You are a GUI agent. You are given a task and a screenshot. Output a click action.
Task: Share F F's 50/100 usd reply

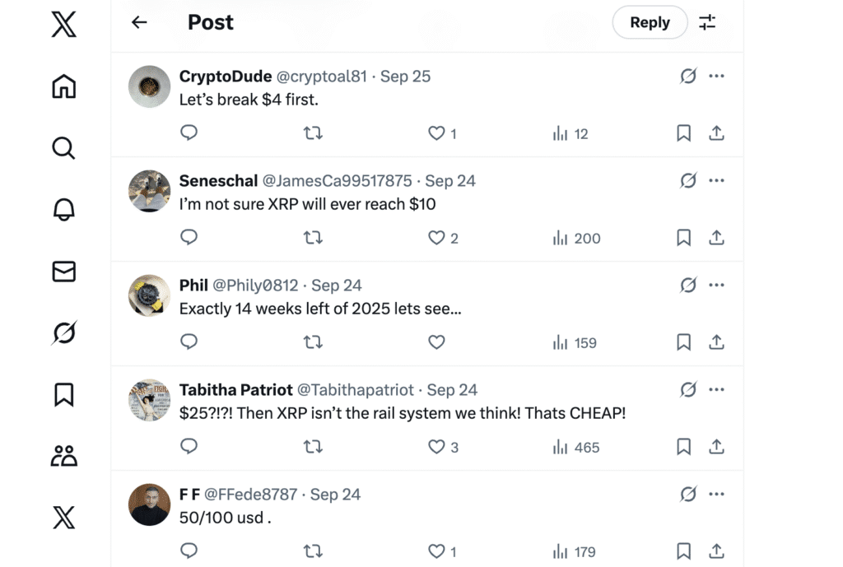[716, 551]
